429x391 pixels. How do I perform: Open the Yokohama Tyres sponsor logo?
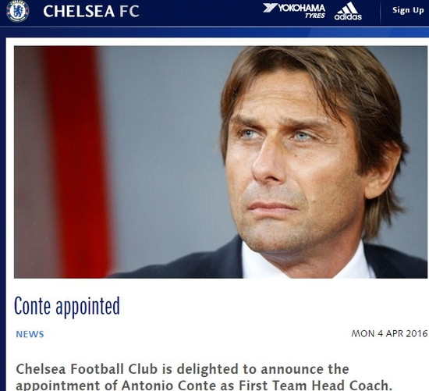tap(294, 11)
